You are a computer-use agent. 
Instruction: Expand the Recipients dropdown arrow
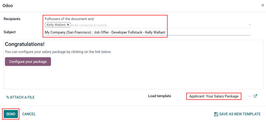coord(250,25)
